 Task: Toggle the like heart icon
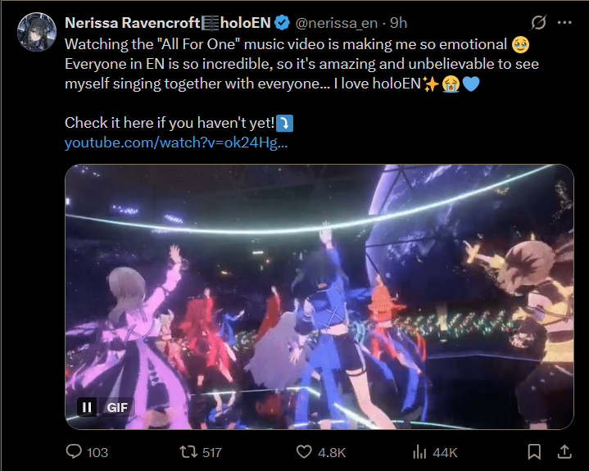point(304,451)
